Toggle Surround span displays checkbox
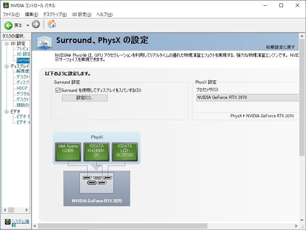Screen dimensions: 306x230 (x=58, y=90)
